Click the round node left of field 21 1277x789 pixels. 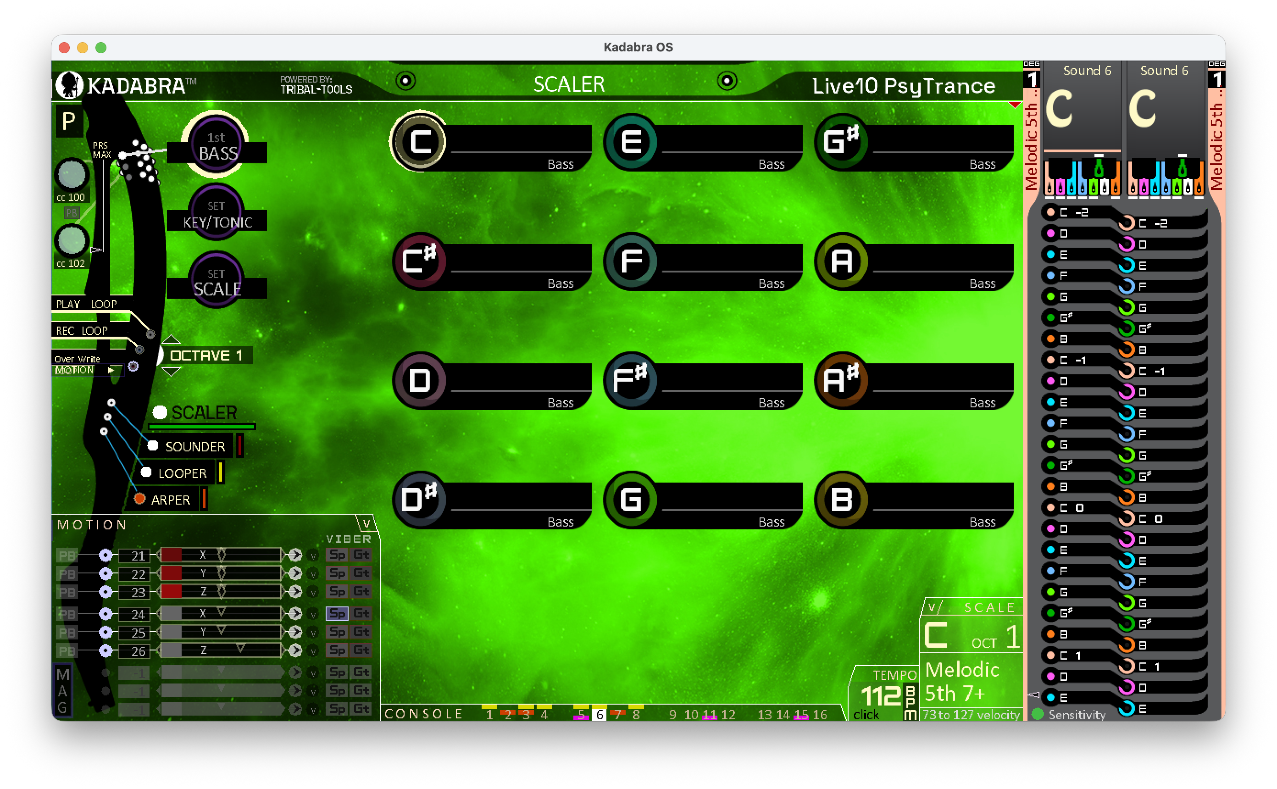click(105, 555)
